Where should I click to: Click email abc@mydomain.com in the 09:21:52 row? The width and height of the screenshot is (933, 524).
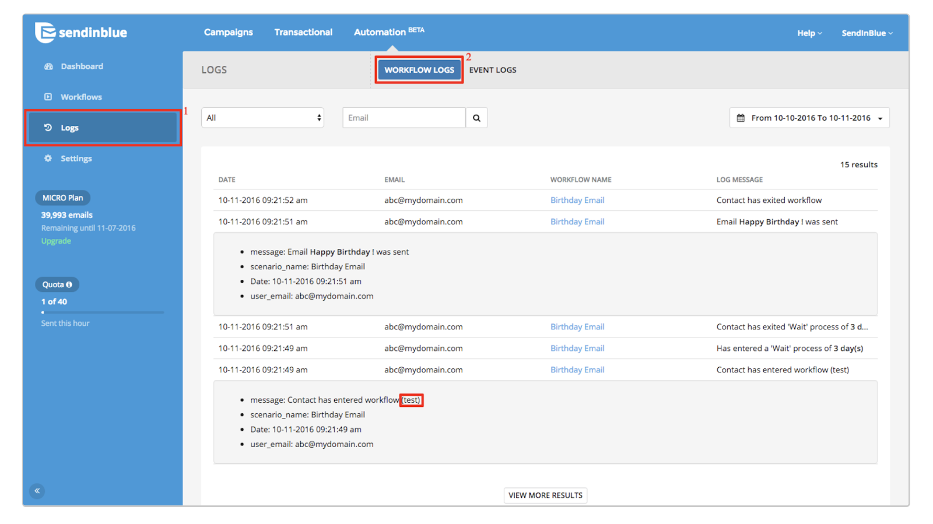pyautogui.click(x=423, y=200)
